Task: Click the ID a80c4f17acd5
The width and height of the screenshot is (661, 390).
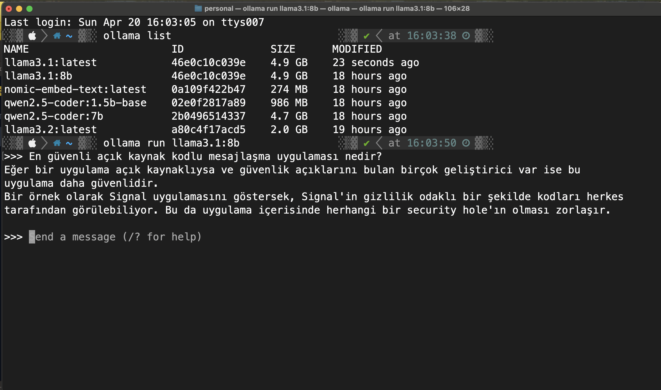Action: point(208,129)
